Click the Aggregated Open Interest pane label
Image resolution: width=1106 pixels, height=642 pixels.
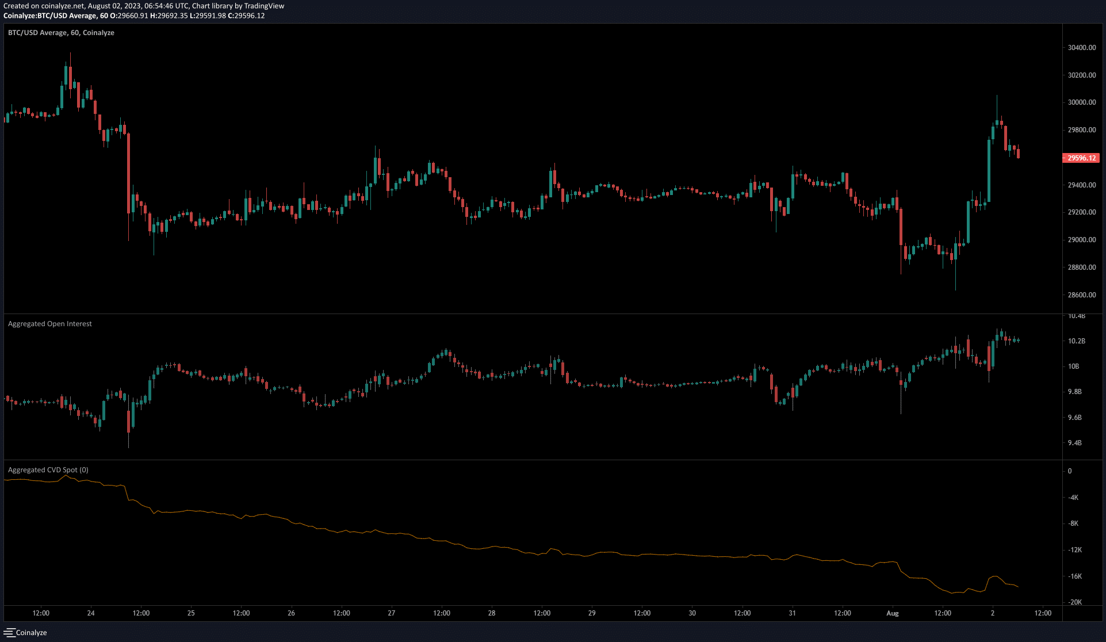tap(50, 324)
